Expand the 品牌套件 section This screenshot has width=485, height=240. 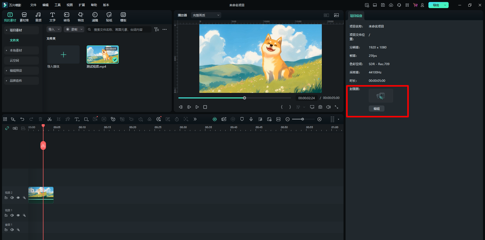(x=7, y=81)
